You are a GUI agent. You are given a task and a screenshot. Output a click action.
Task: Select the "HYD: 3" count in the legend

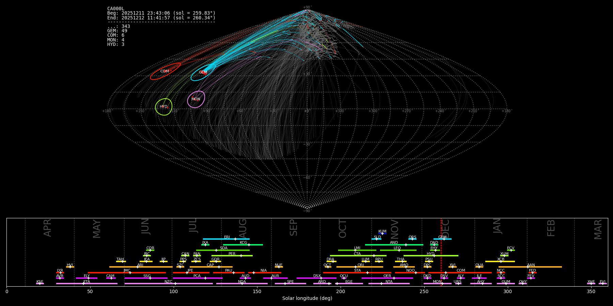(x=116, y=45)
